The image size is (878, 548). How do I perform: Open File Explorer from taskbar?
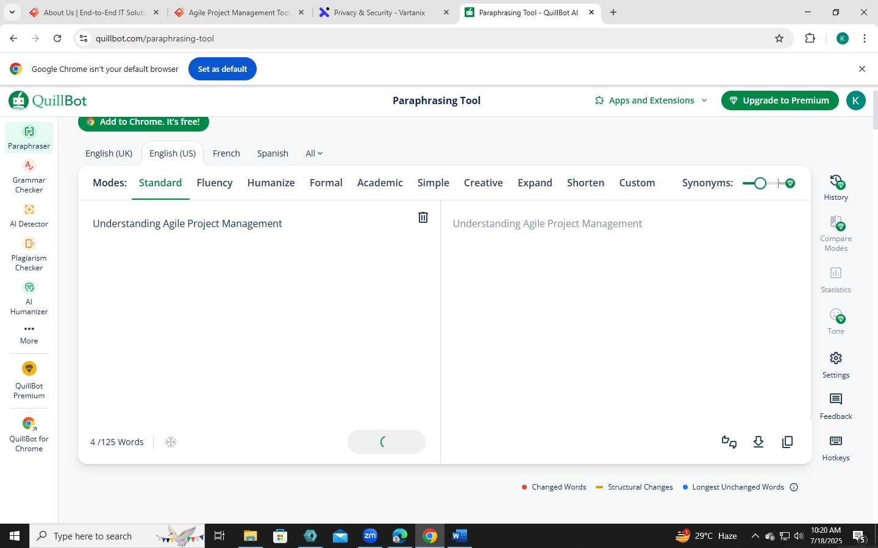tap(250, 536)
